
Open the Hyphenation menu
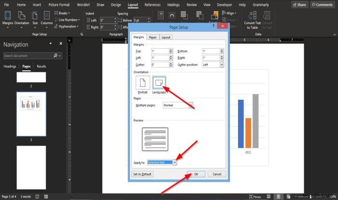[67, 27]
